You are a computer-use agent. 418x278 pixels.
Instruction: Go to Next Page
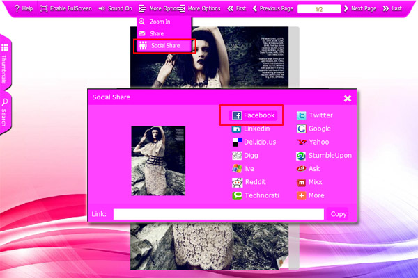point(360,8)
